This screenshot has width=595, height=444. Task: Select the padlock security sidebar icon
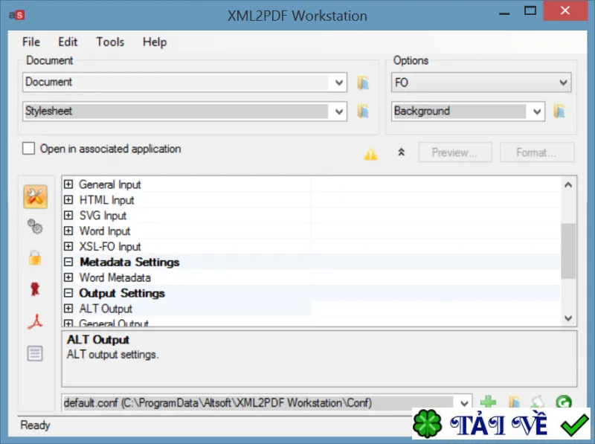coord(35,257)
